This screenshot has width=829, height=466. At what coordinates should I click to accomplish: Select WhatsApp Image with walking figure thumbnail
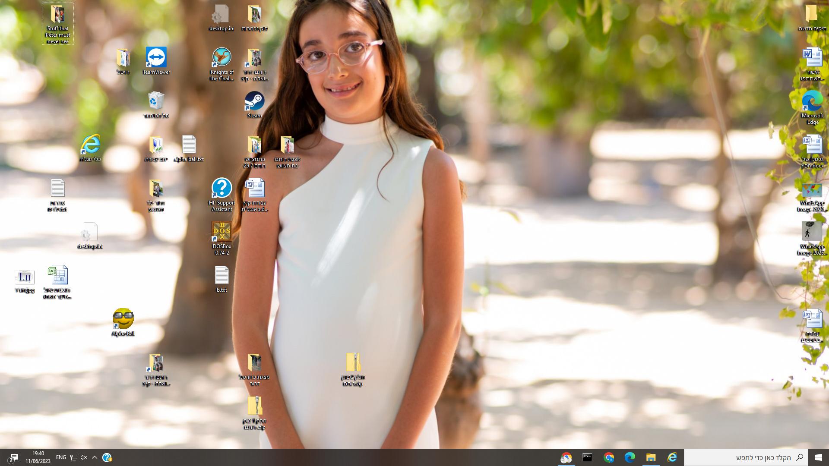(812, 239)
